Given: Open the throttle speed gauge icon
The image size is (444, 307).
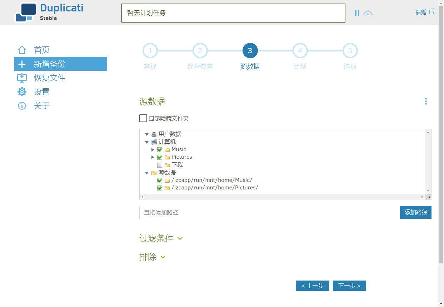Looking at the screenshot, I should 368,13.
